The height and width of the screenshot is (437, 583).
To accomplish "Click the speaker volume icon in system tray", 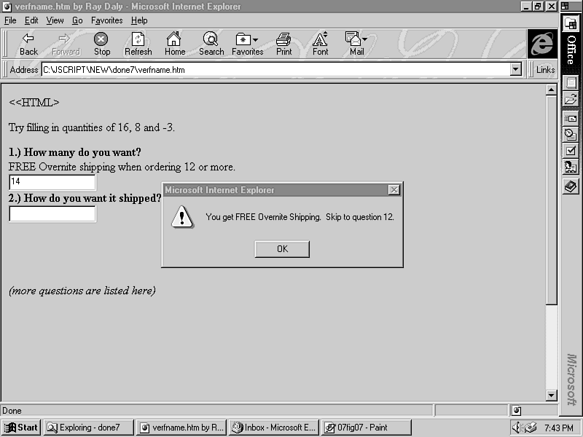I will (517, 428).
